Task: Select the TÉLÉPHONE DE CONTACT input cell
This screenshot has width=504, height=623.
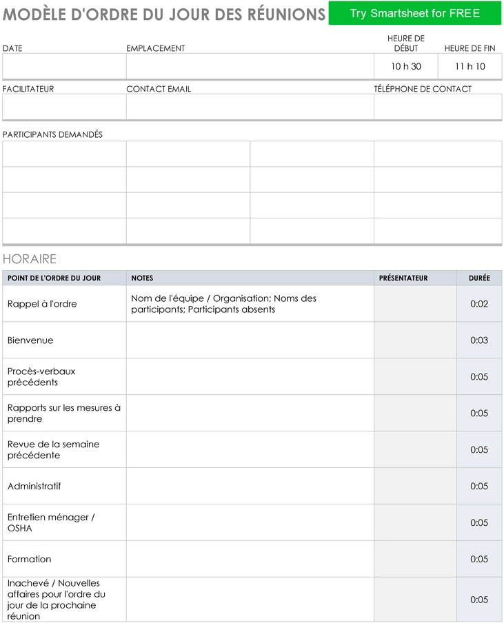Action: (x=438, y=107)
